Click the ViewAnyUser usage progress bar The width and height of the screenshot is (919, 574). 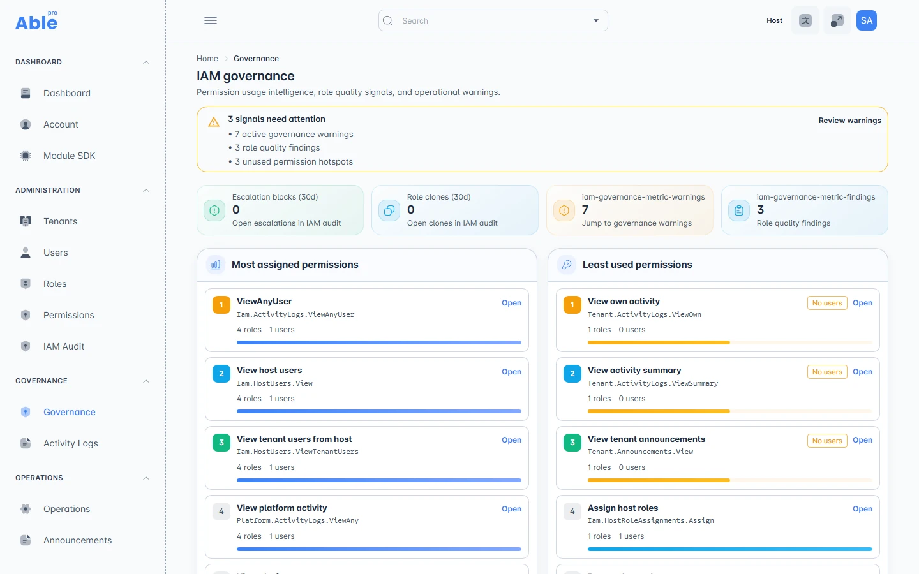coord(379,342)
